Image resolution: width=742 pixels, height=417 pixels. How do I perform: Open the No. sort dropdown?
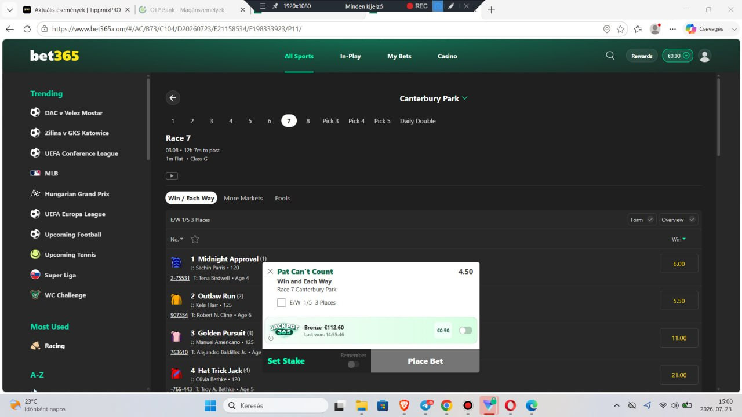click(x=177, y=239)
